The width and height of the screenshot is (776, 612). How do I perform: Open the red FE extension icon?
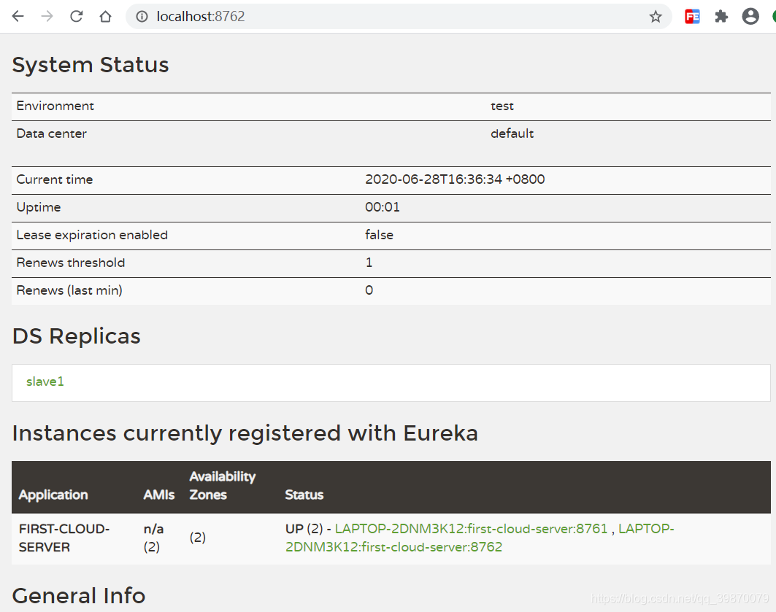click(692, 16)
